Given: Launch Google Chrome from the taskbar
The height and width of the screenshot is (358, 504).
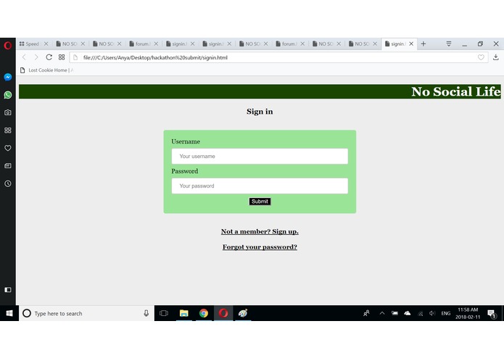Looking at the screenshot, I should coord(204,313).
